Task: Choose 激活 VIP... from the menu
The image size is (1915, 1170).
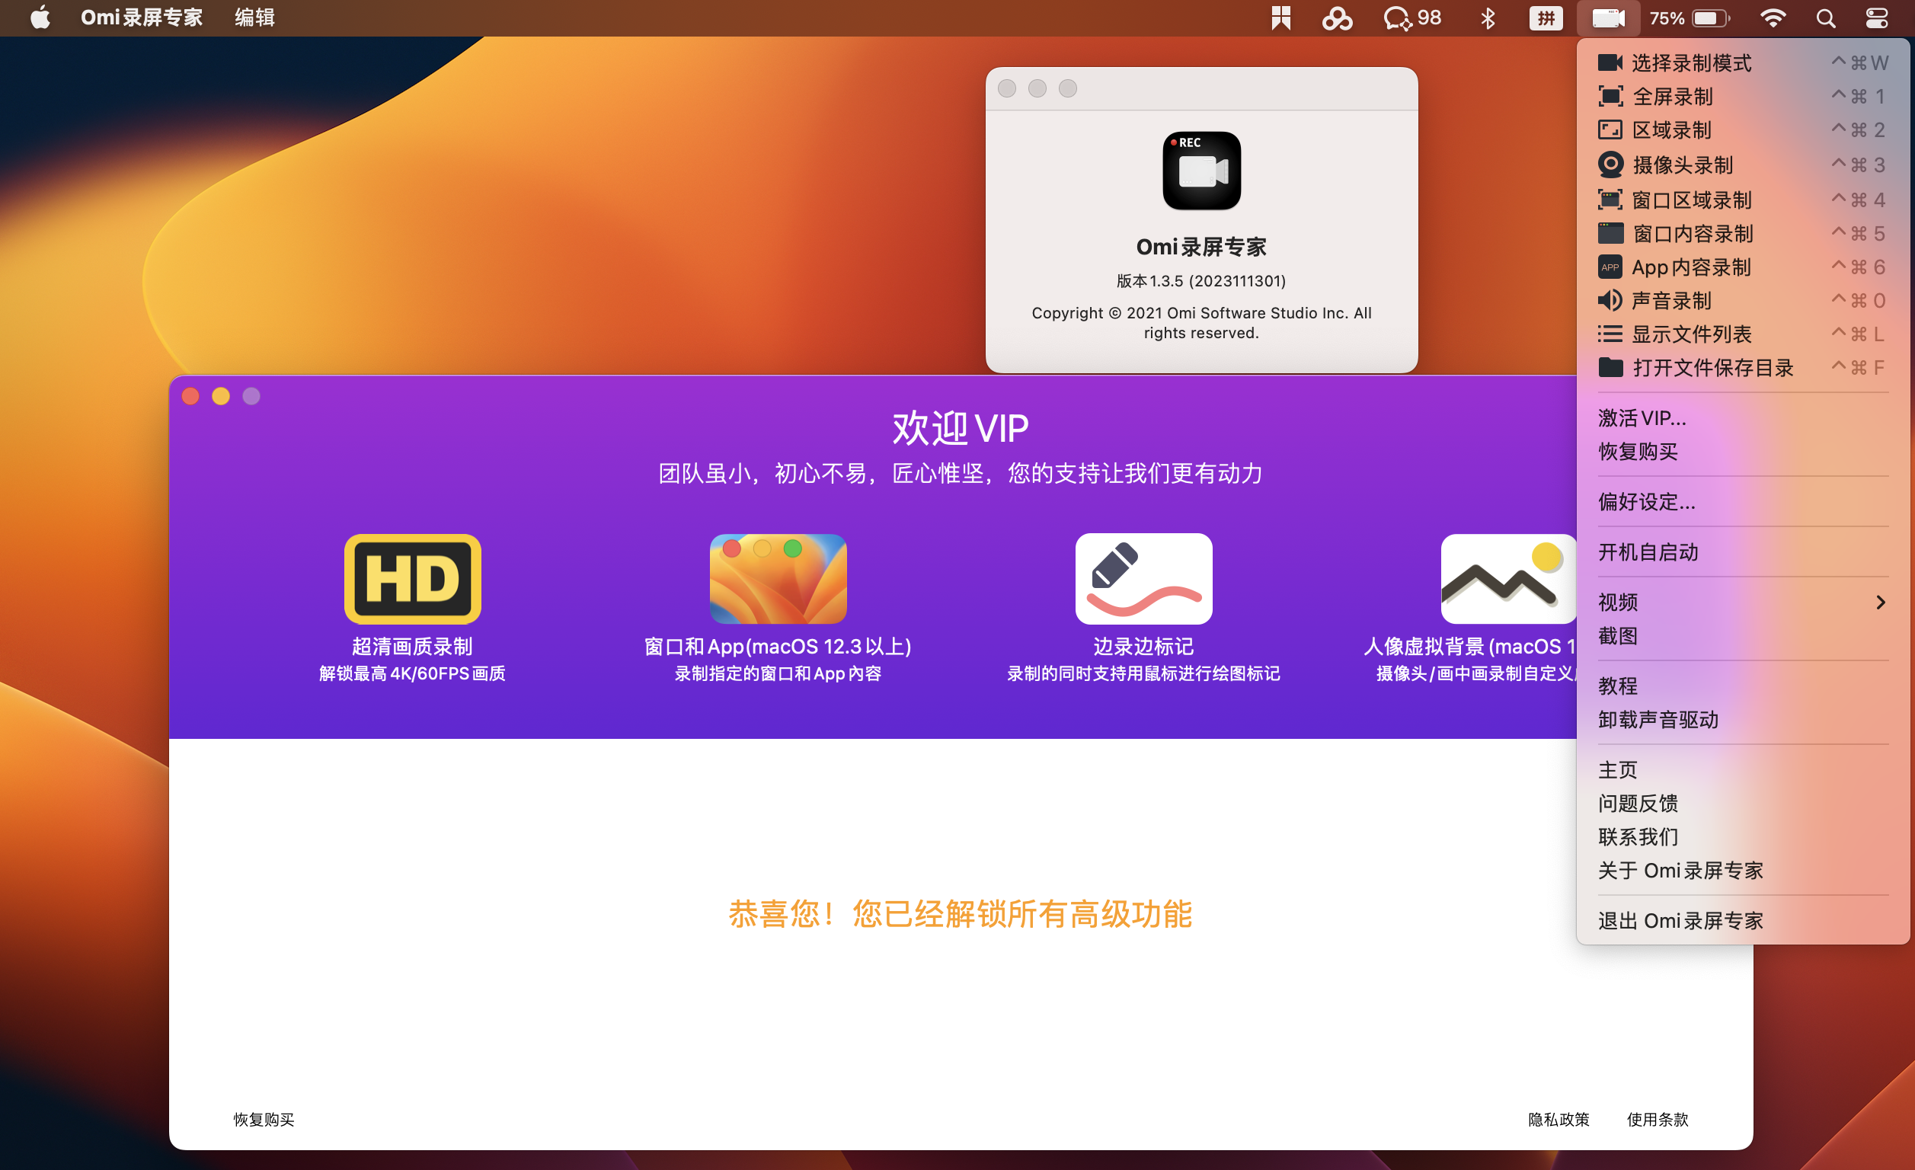Action: pyautogui.click(x=1744, y=417)
